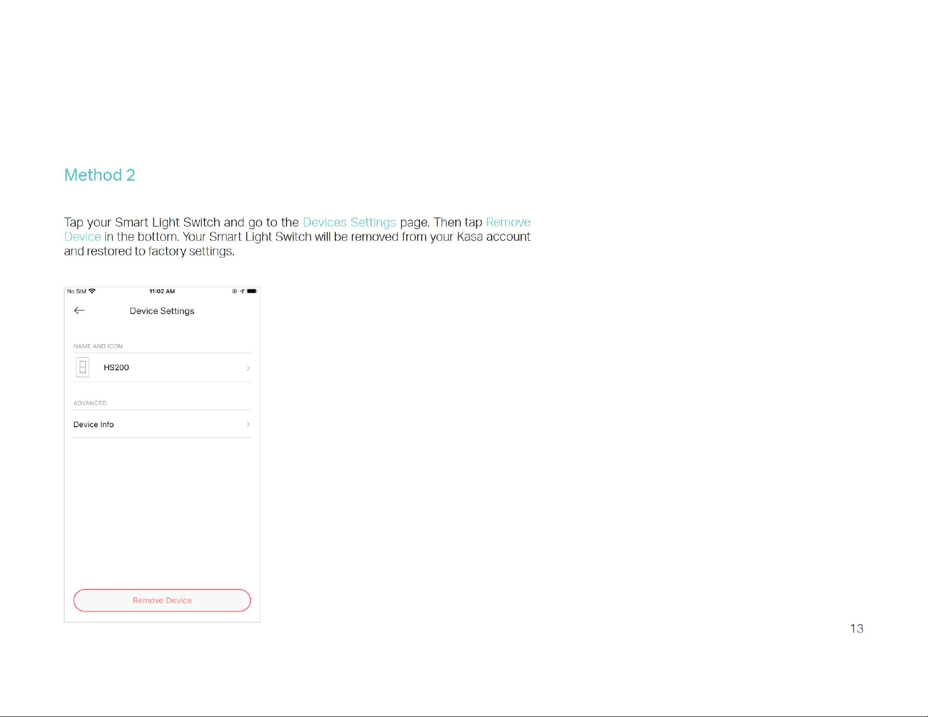Click the HS200 switch device icon
The image size is (928, 717).
click(x=83, y=367)
